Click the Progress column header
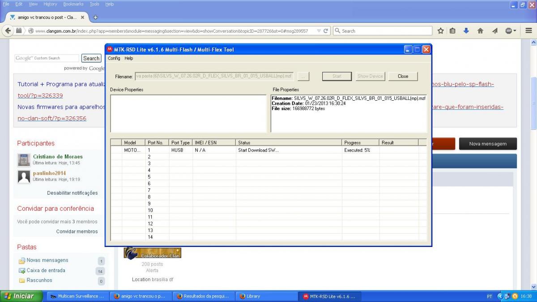The image size is (537, 302). tap(361, 142)
